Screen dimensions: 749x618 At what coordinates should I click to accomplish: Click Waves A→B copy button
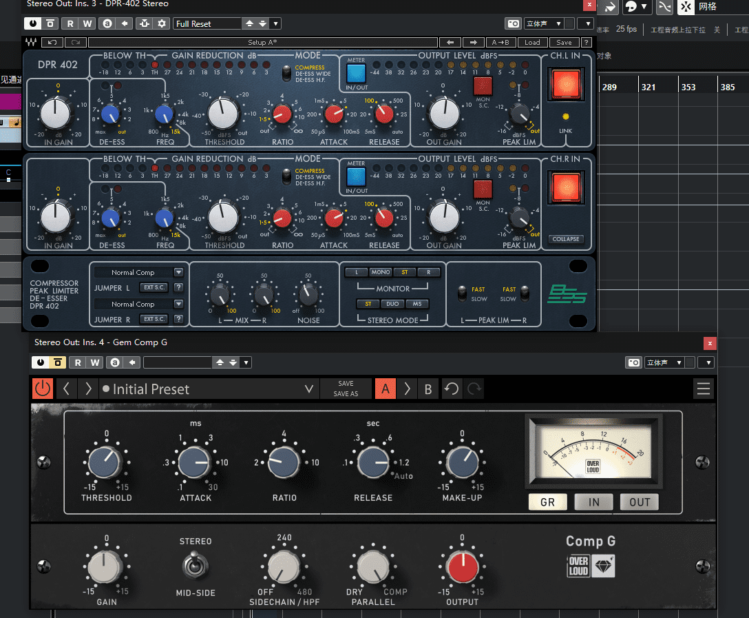pos(500,42)
